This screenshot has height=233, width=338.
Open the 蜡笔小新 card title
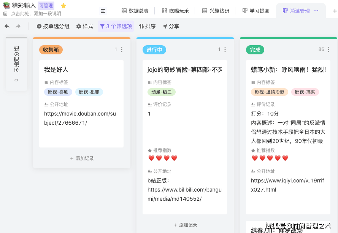pyautogui.click(x=288, y=70)
